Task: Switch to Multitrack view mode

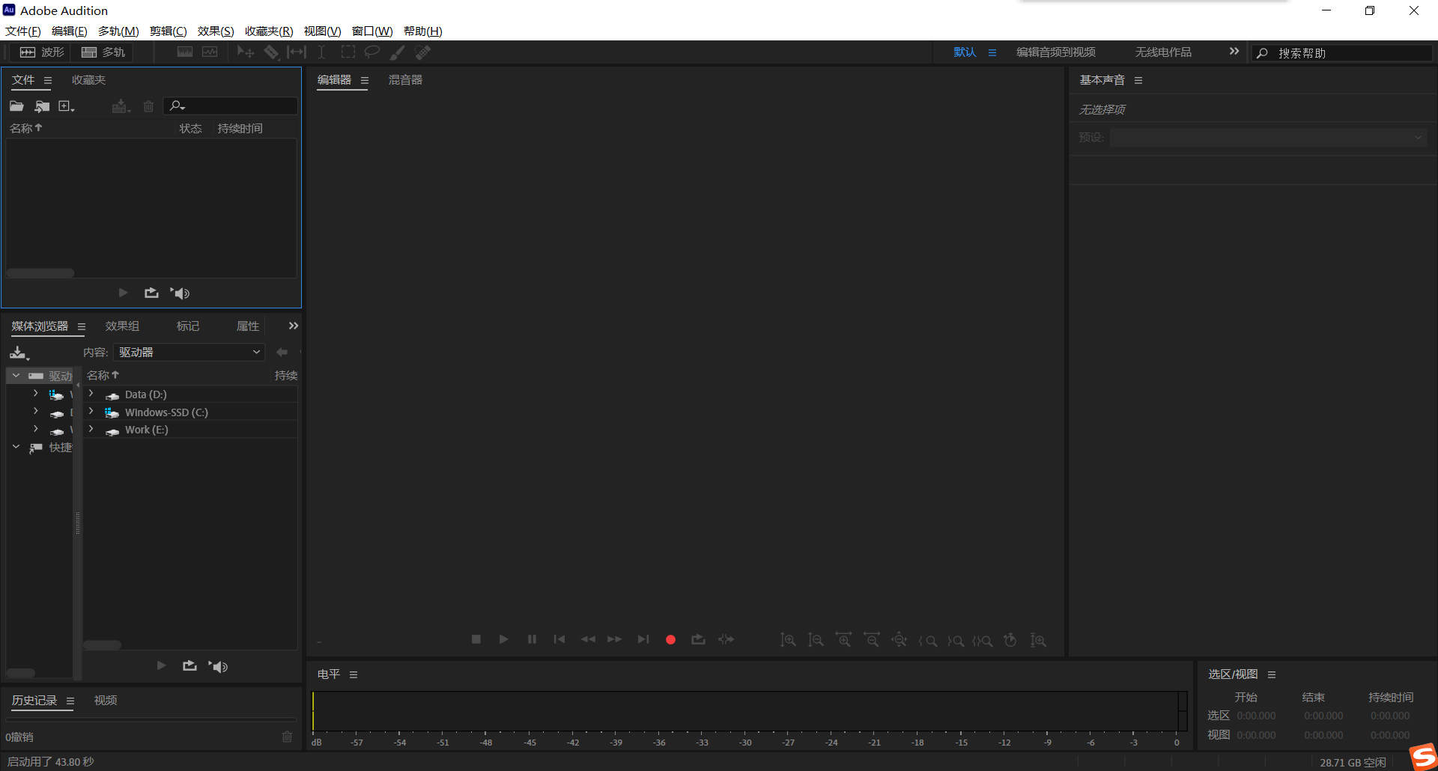Action: click(x=103, y=52)
